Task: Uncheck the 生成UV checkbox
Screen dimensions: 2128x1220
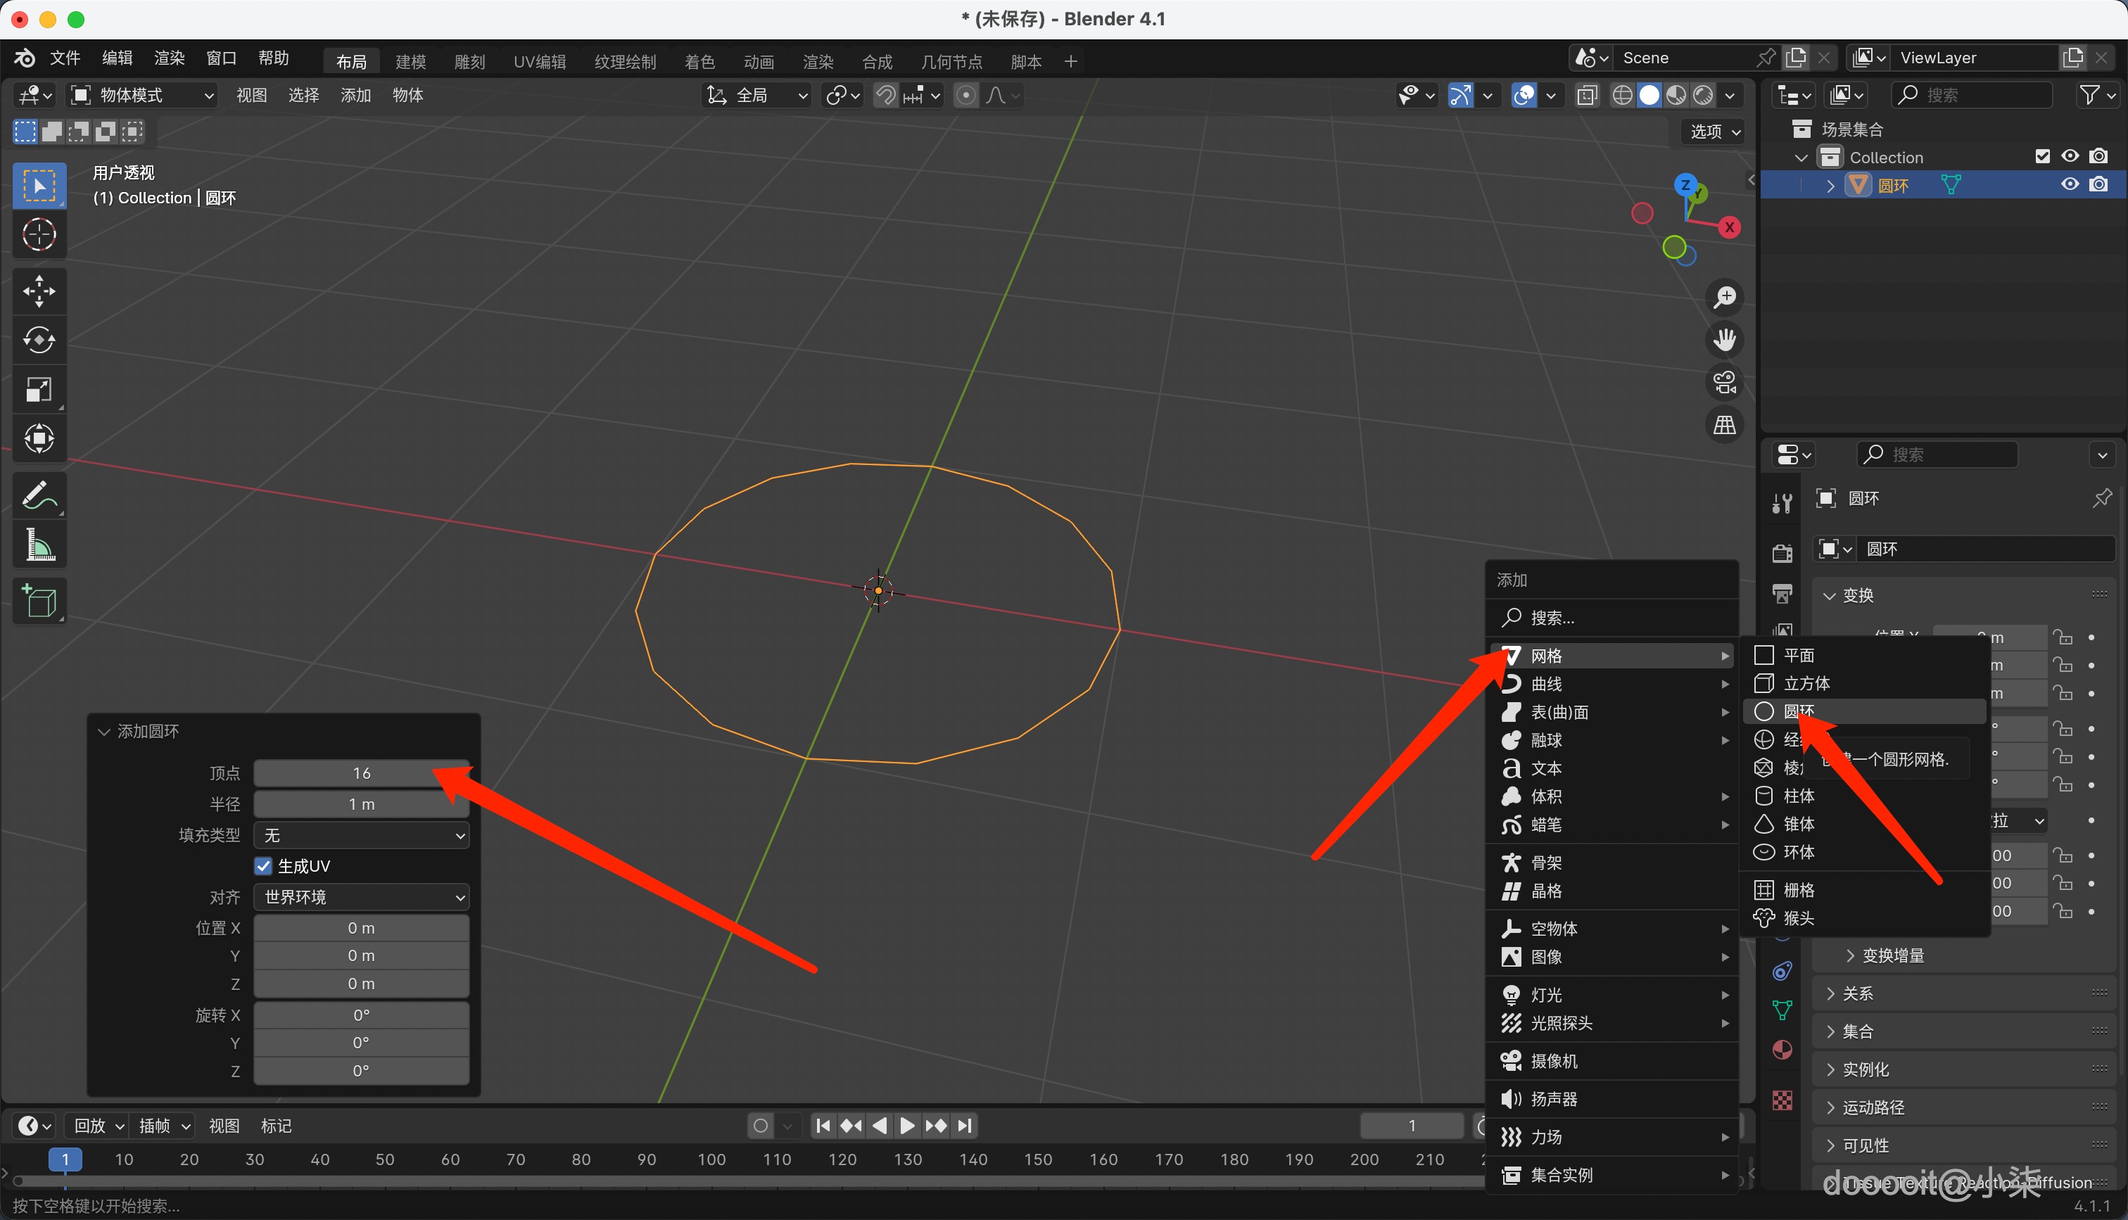Action: point(263,865)
